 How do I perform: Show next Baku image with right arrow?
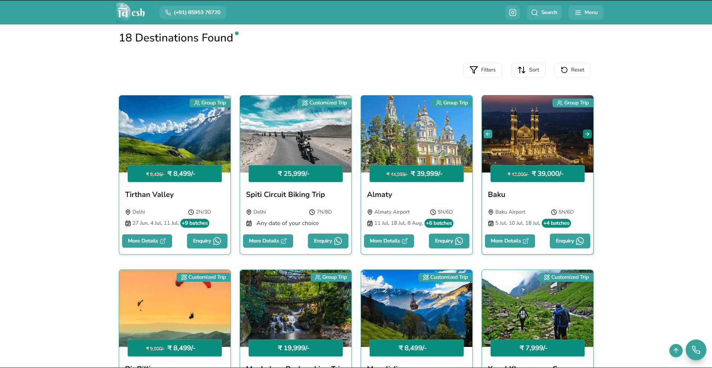(x=587, y=134)
